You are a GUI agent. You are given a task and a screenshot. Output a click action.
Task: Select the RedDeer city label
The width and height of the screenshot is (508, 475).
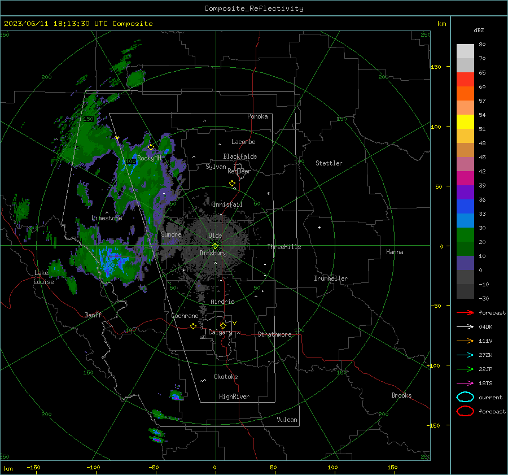(239, 171)
